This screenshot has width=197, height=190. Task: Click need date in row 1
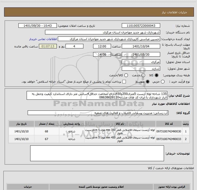pos(21,131)
